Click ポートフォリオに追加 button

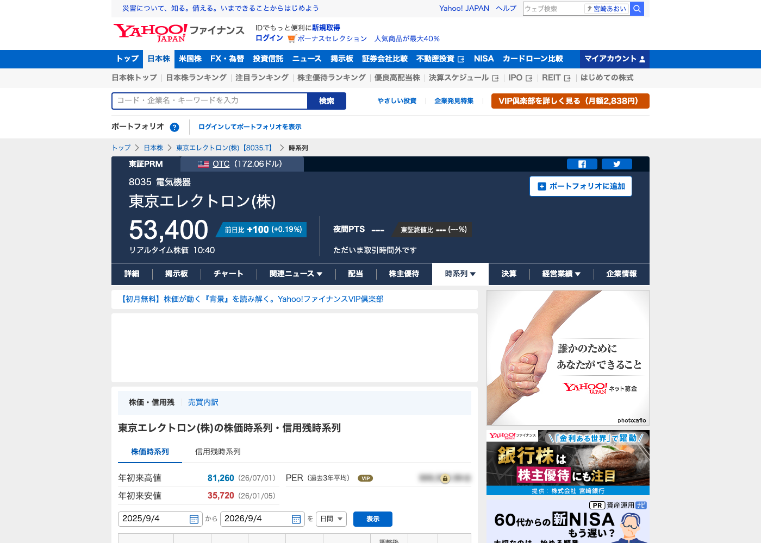(581, 186)
